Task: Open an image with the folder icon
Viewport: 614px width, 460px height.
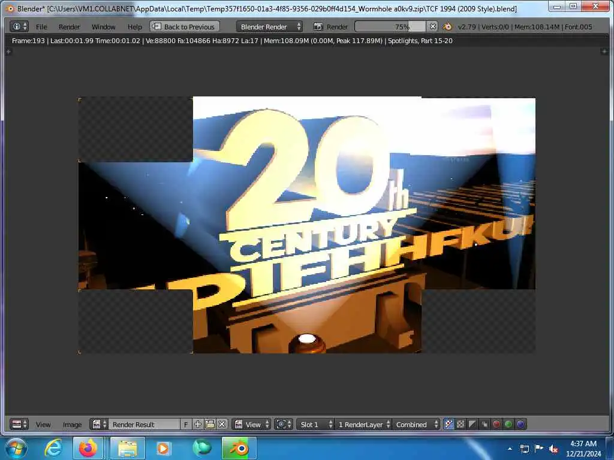Action: (210, 425)
